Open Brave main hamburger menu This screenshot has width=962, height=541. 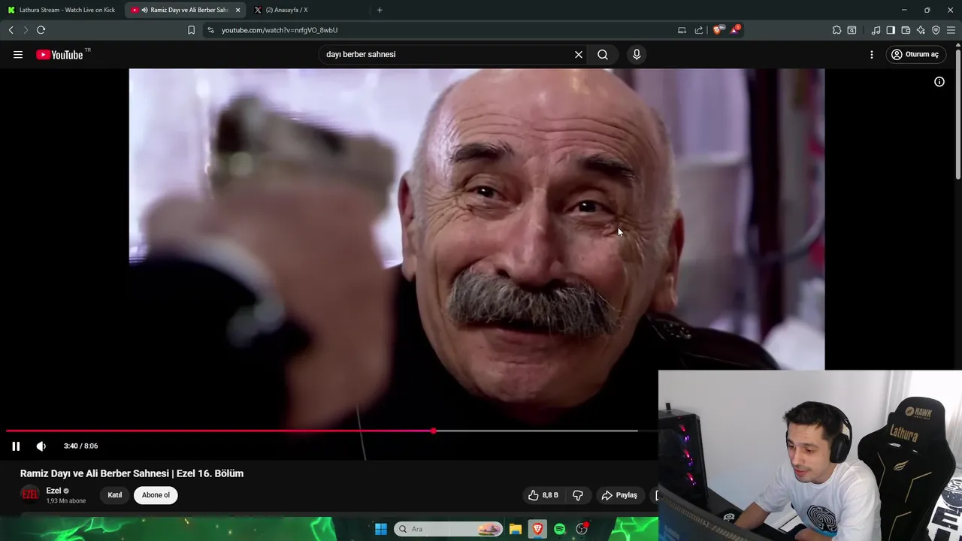click(951, 30)
